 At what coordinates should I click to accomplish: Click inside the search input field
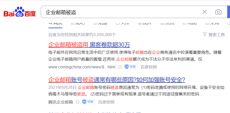121,12
